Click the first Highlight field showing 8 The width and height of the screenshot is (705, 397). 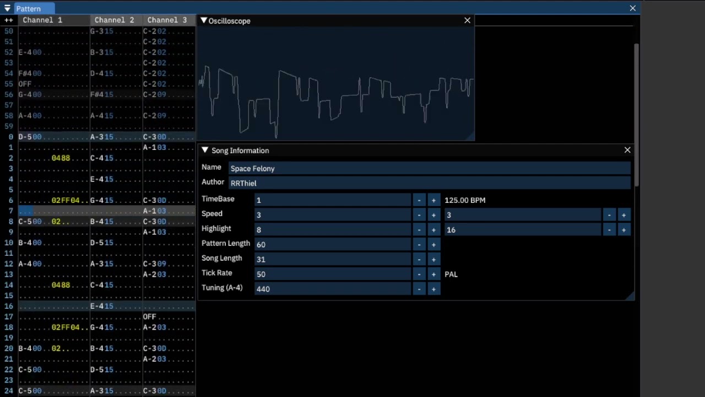click(333, 230)
